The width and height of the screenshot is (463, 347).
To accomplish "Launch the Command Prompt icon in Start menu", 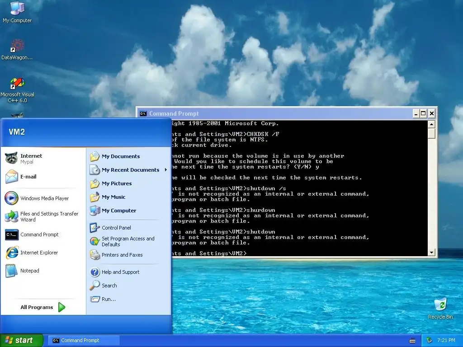I will (x=11, y=234).
